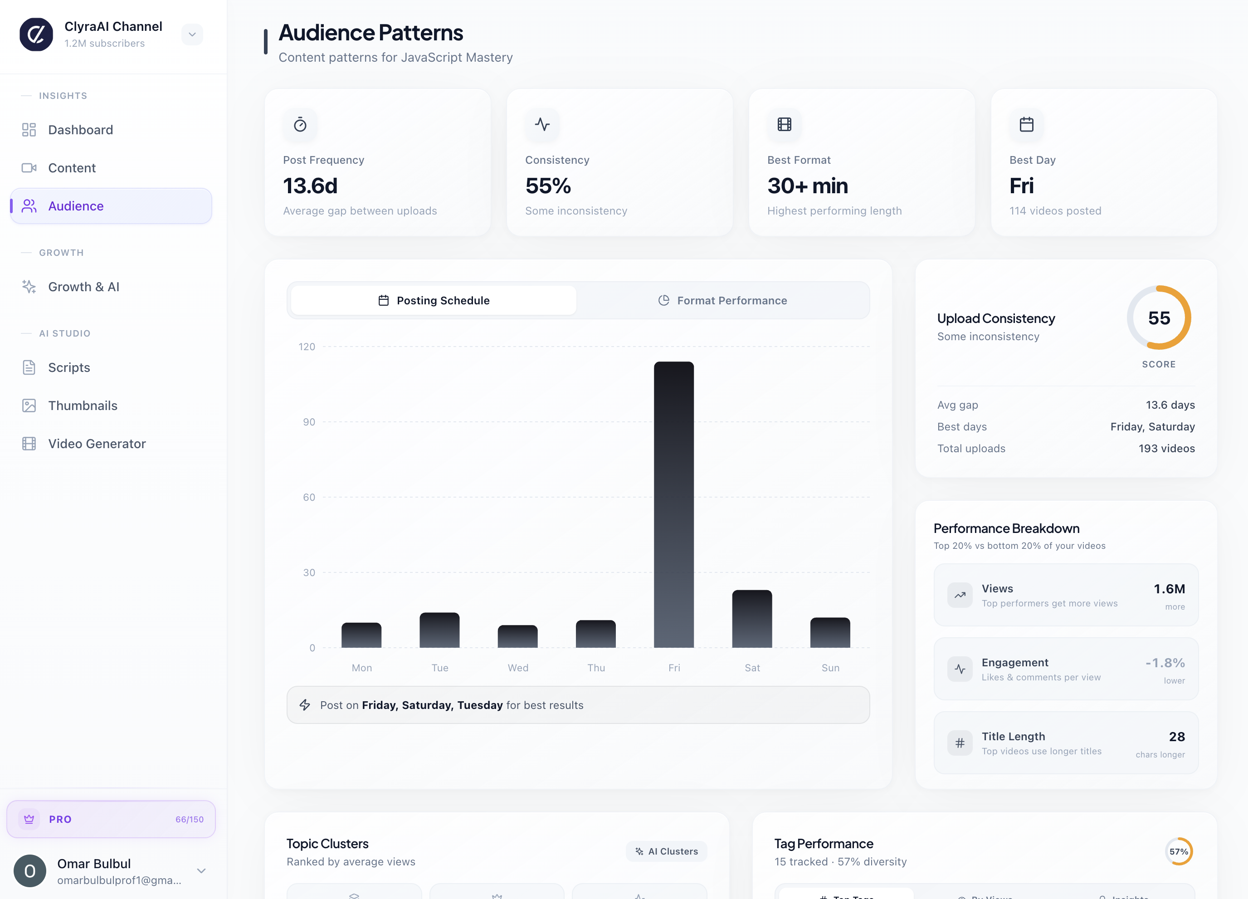Screen dimensions: 1248x899
Task: Click the Growth & AI sparkle icon
Action: (x=29, y=287)
